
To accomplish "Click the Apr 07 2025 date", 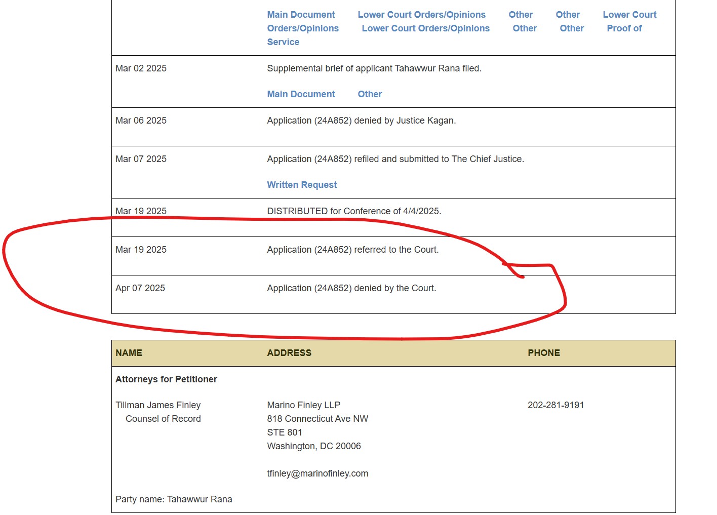I will pos(140,288).
